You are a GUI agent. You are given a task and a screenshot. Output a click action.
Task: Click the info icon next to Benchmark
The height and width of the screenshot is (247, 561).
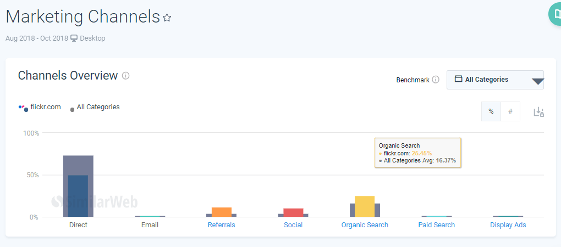[436, 80]
